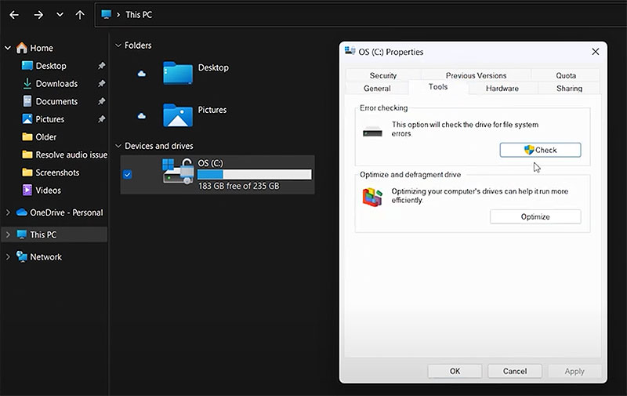Screen dimensions: 627x396
Task: Switch to the General tab
Action: pos(377,88)
